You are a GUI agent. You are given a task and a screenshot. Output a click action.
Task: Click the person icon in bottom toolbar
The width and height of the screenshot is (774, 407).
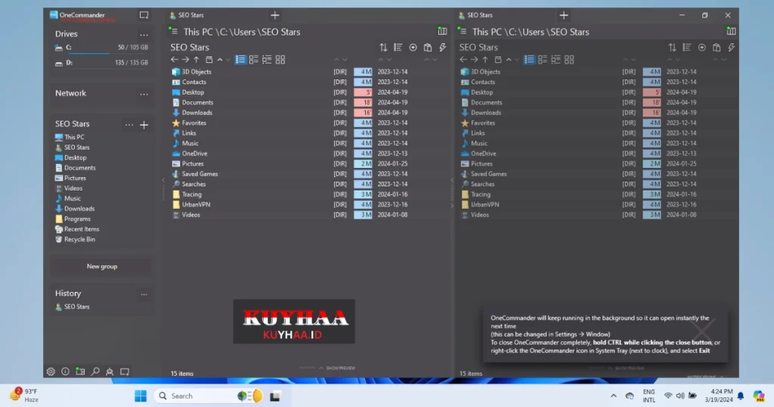(110, 371)
